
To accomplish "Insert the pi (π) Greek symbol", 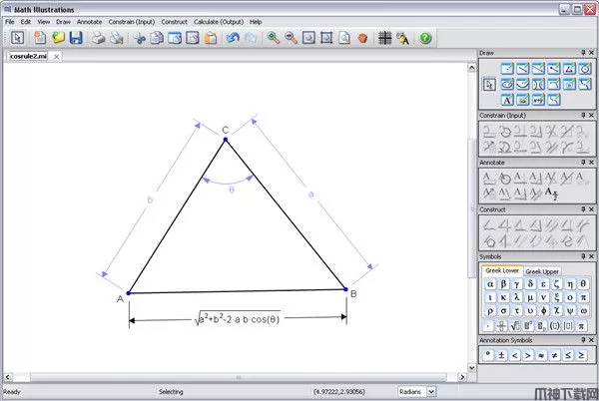I will pyautogui.click(x=583, y=296).
